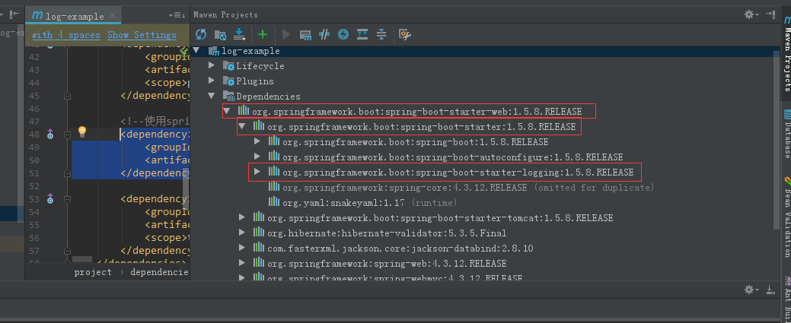The image size is (791, 323).
Task: Toggle skip tests mode lightning icon
Action: point(343,34)
